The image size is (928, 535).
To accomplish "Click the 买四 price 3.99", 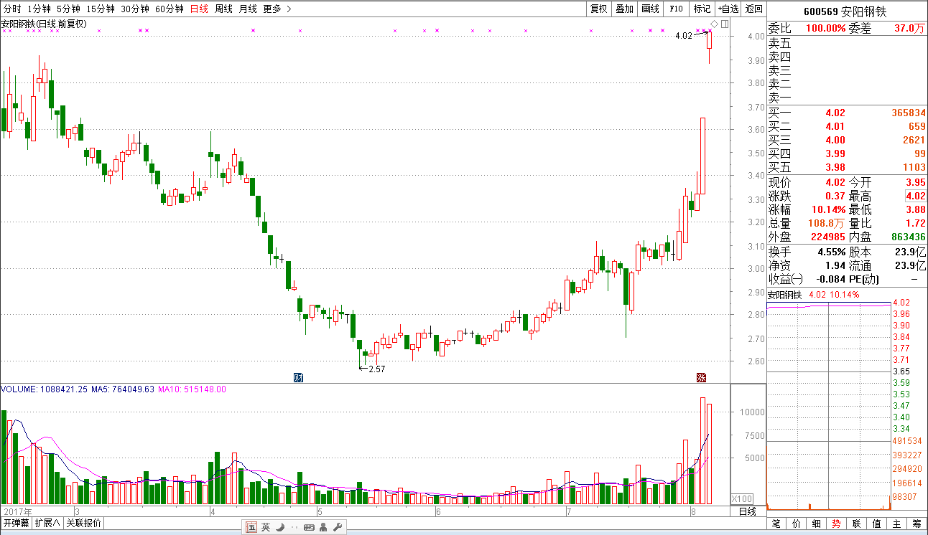I will (x=835, y=153).
